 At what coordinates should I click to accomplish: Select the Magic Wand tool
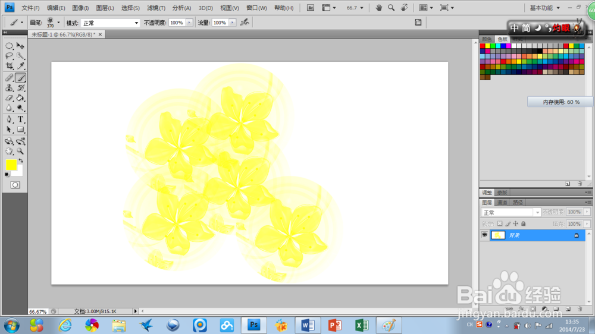pos(20,56)
